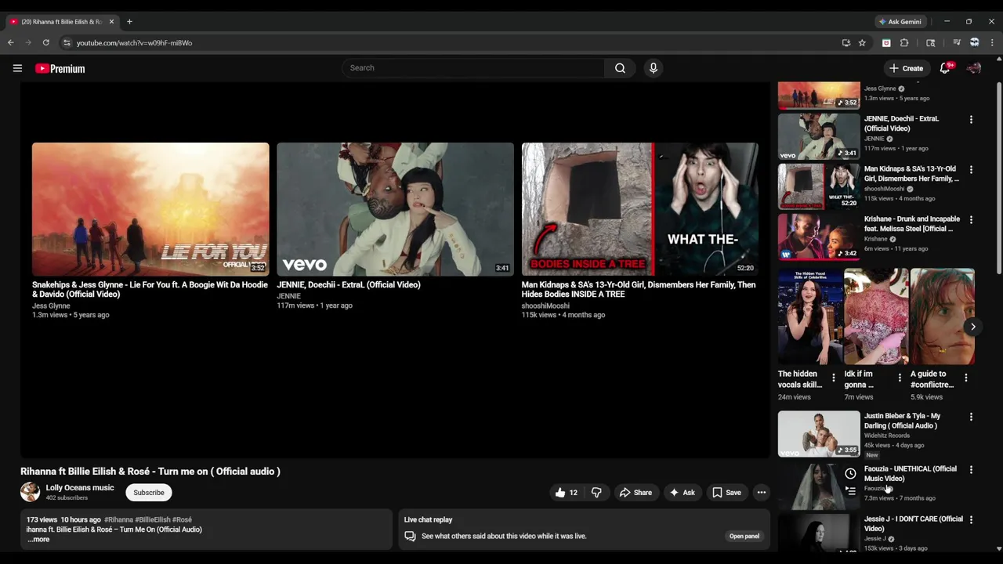The height and width of the screenshot is (564, 1003).
Task: Open the live chat replay panel
Action: coord(744,537)
